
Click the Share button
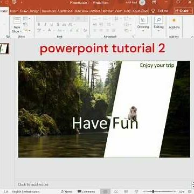tap(184, 11)
